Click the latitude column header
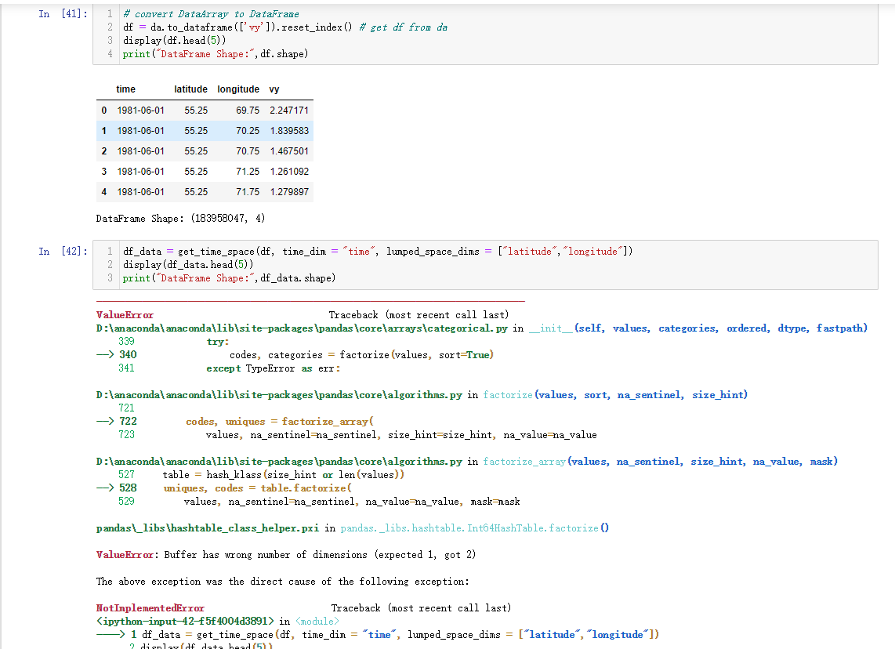Screen dimensions: 895x649 190,89
